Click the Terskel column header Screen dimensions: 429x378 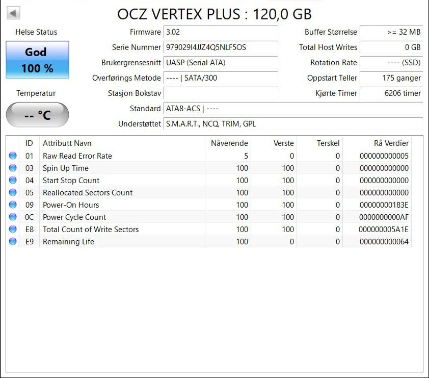(x=320, y=143)
